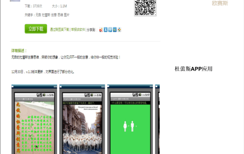Screen dimensions: 244x154
Task: Share via the Tencent Weibo icon
Action: 110,30
